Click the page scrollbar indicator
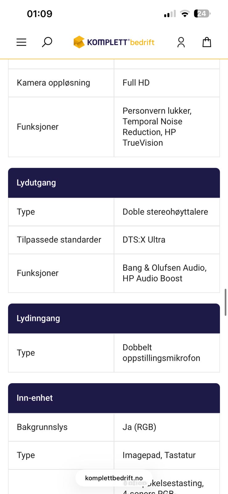228x494 pixels. (x=226, y=302)
